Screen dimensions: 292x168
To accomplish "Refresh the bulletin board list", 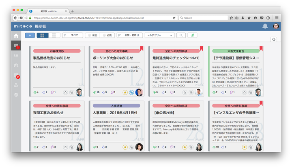I will click(274, 39).
